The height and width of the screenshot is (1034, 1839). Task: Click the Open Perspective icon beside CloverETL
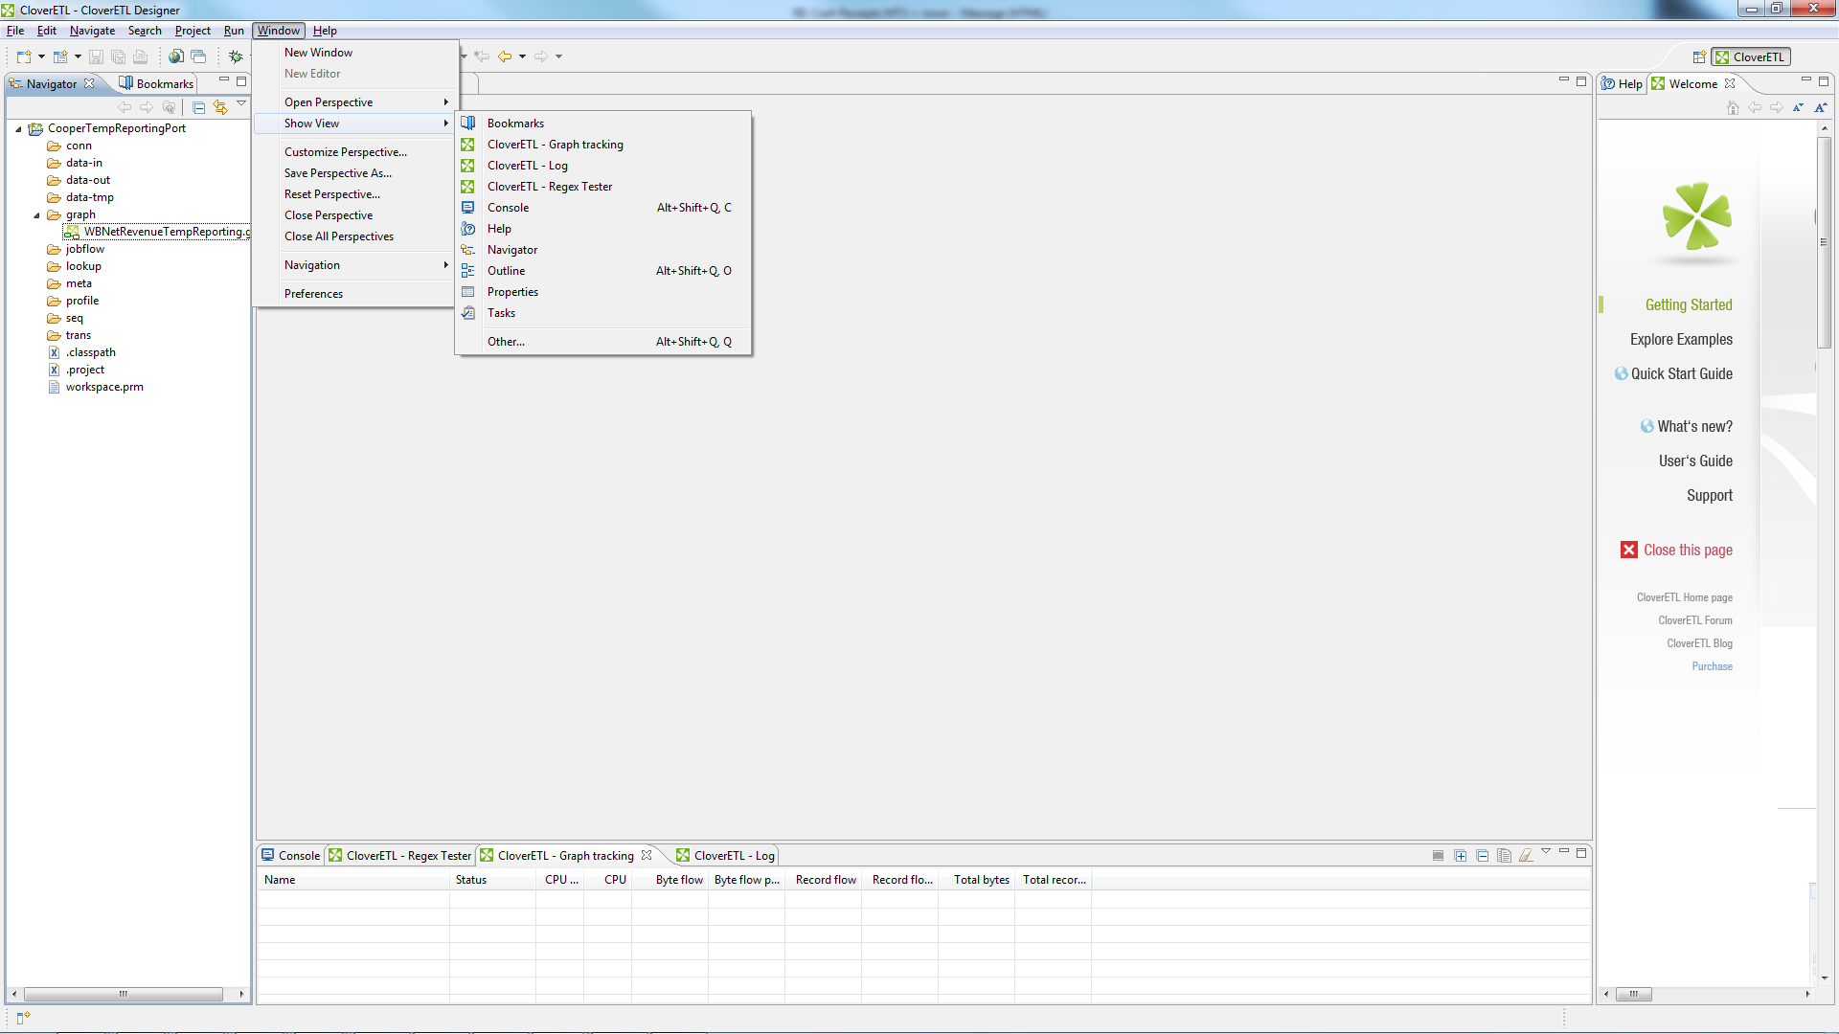pos(1699,56)
